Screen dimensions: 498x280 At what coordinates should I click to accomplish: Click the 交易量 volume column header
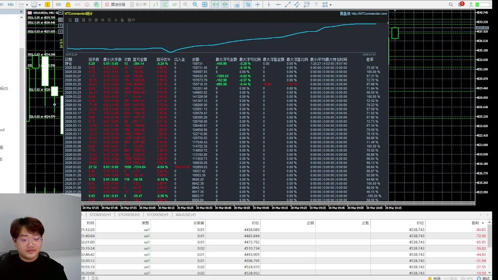click(199, 223)
